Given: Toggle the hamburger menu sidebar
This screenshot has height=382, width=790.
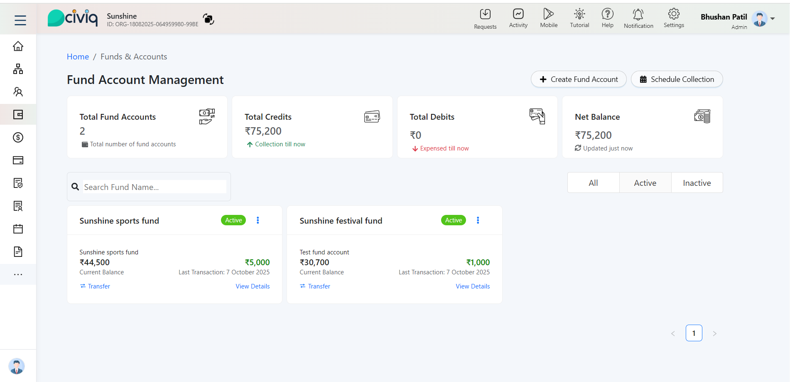Looking at the screenshot, I should click(20, 20).
